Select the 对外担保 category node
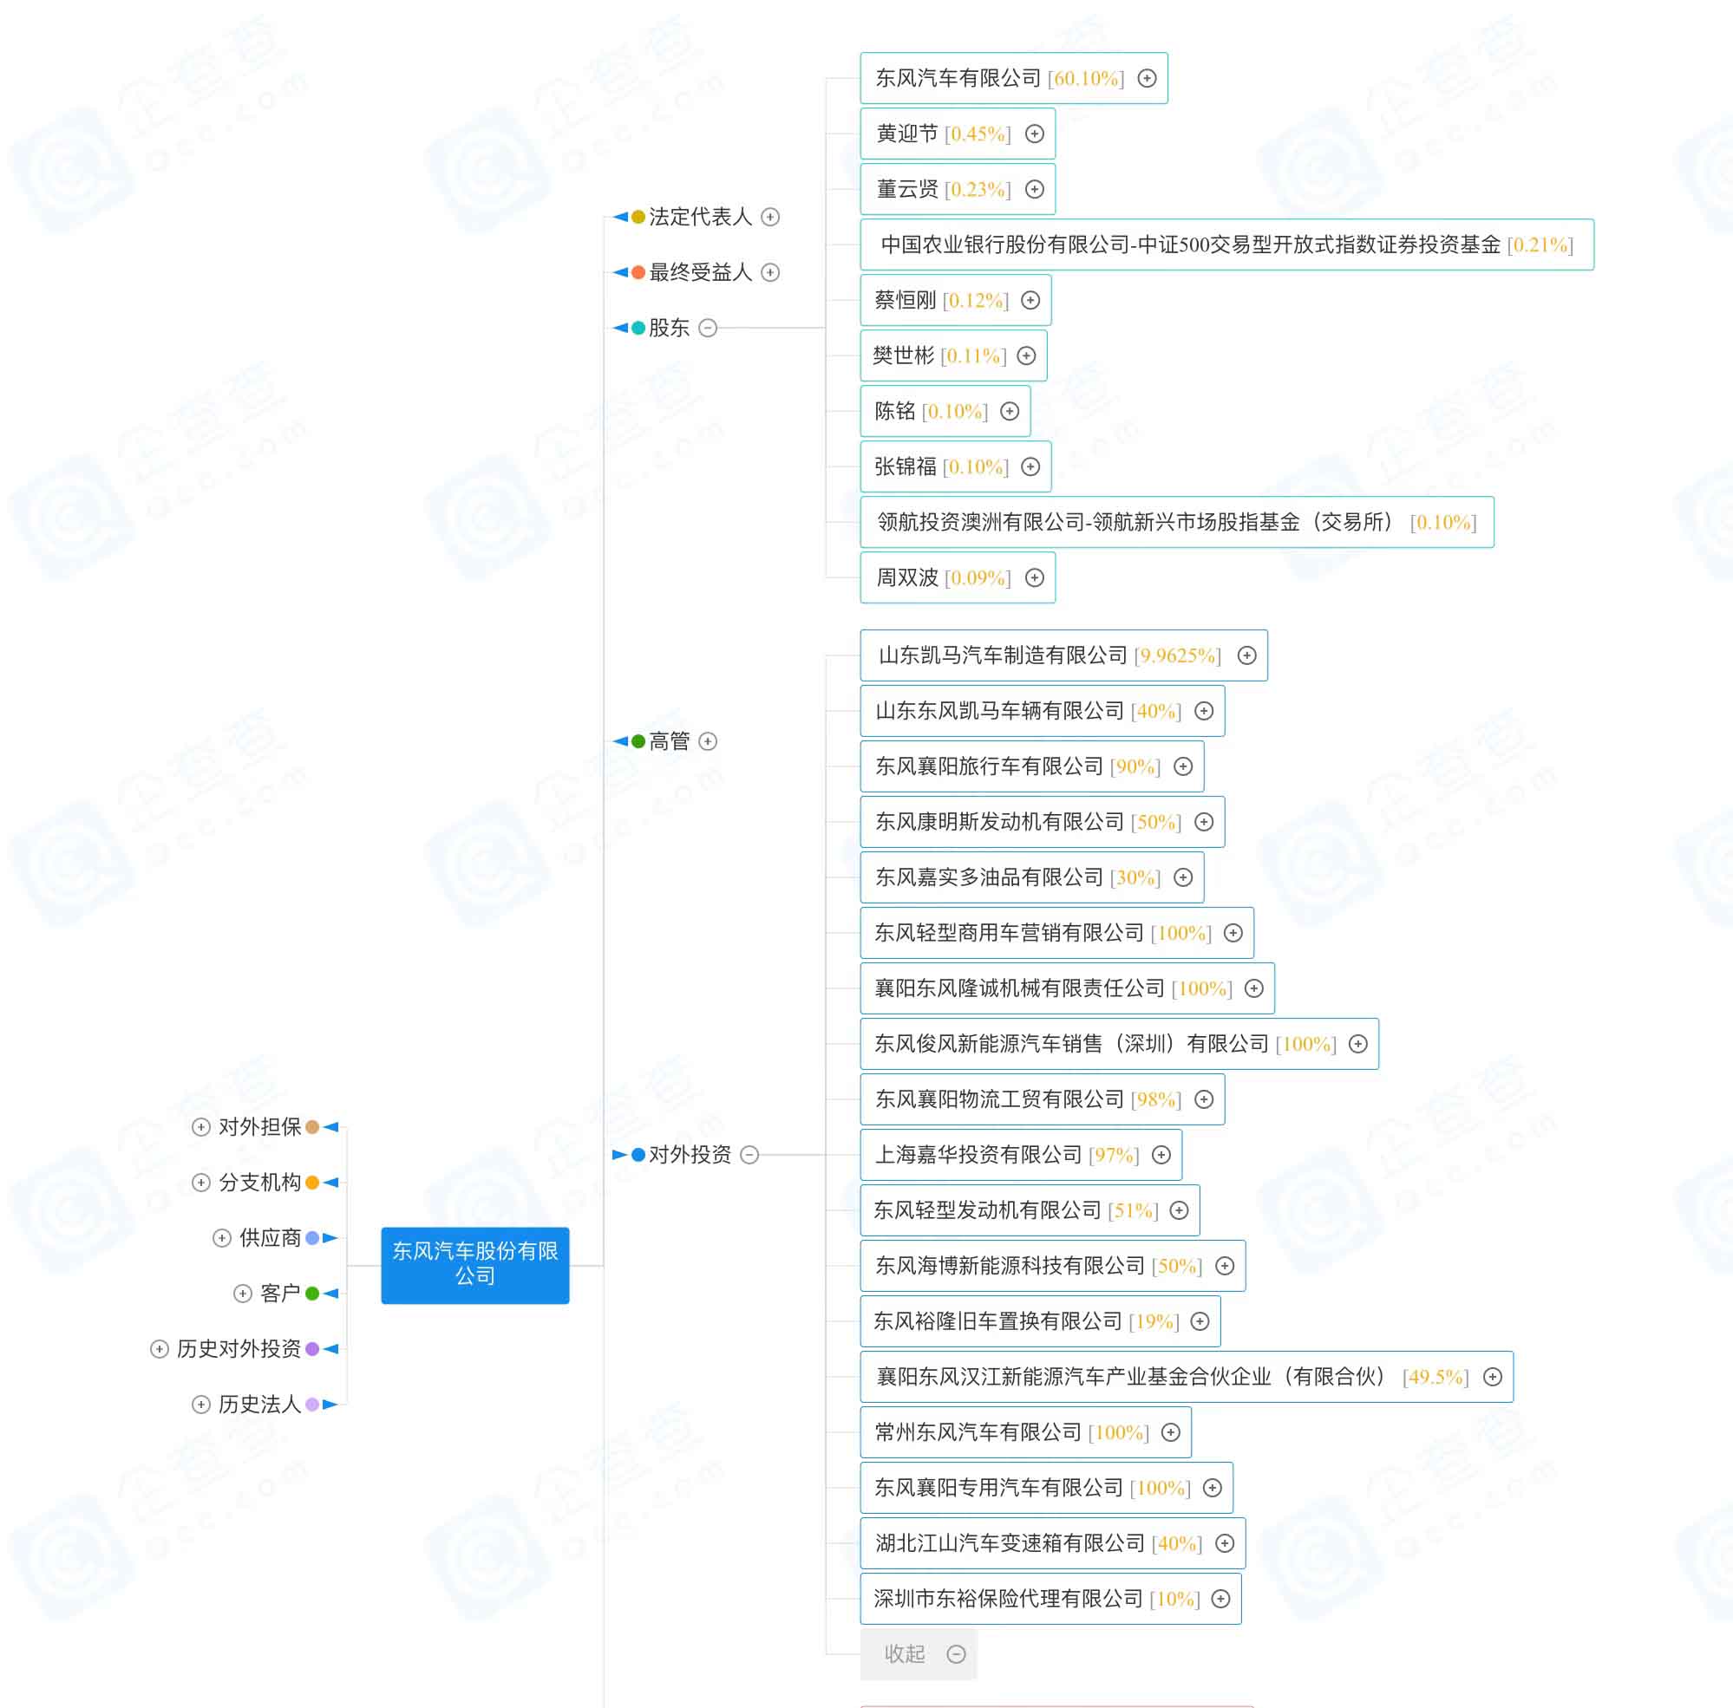The height and width of the screenshot is (1708, 1733). point(259,1127)
